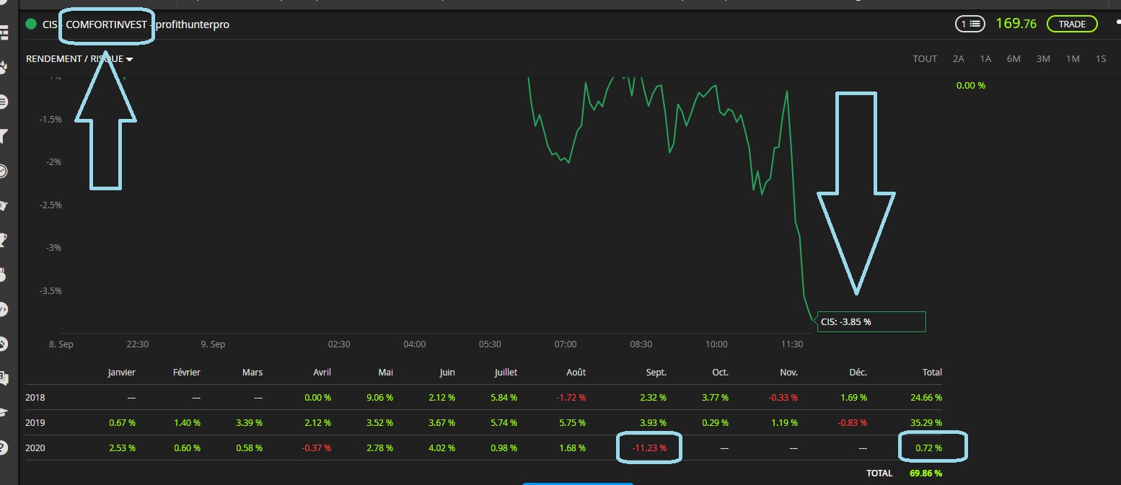
Task: Click the Déc. column header
Action: click(x=858, y=373)
